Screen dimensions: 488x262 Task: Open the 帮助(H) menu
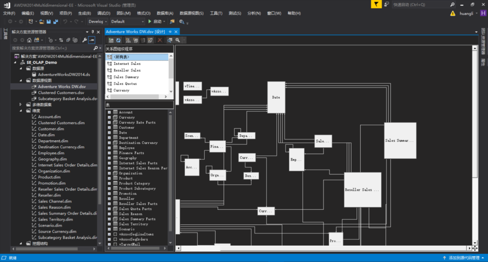pos(294,14)
